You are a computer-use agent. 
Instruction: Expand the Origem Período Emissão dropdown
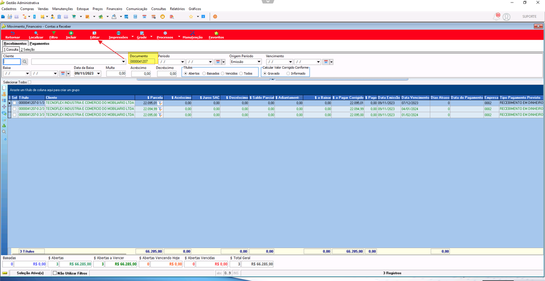tap(260, 61)
